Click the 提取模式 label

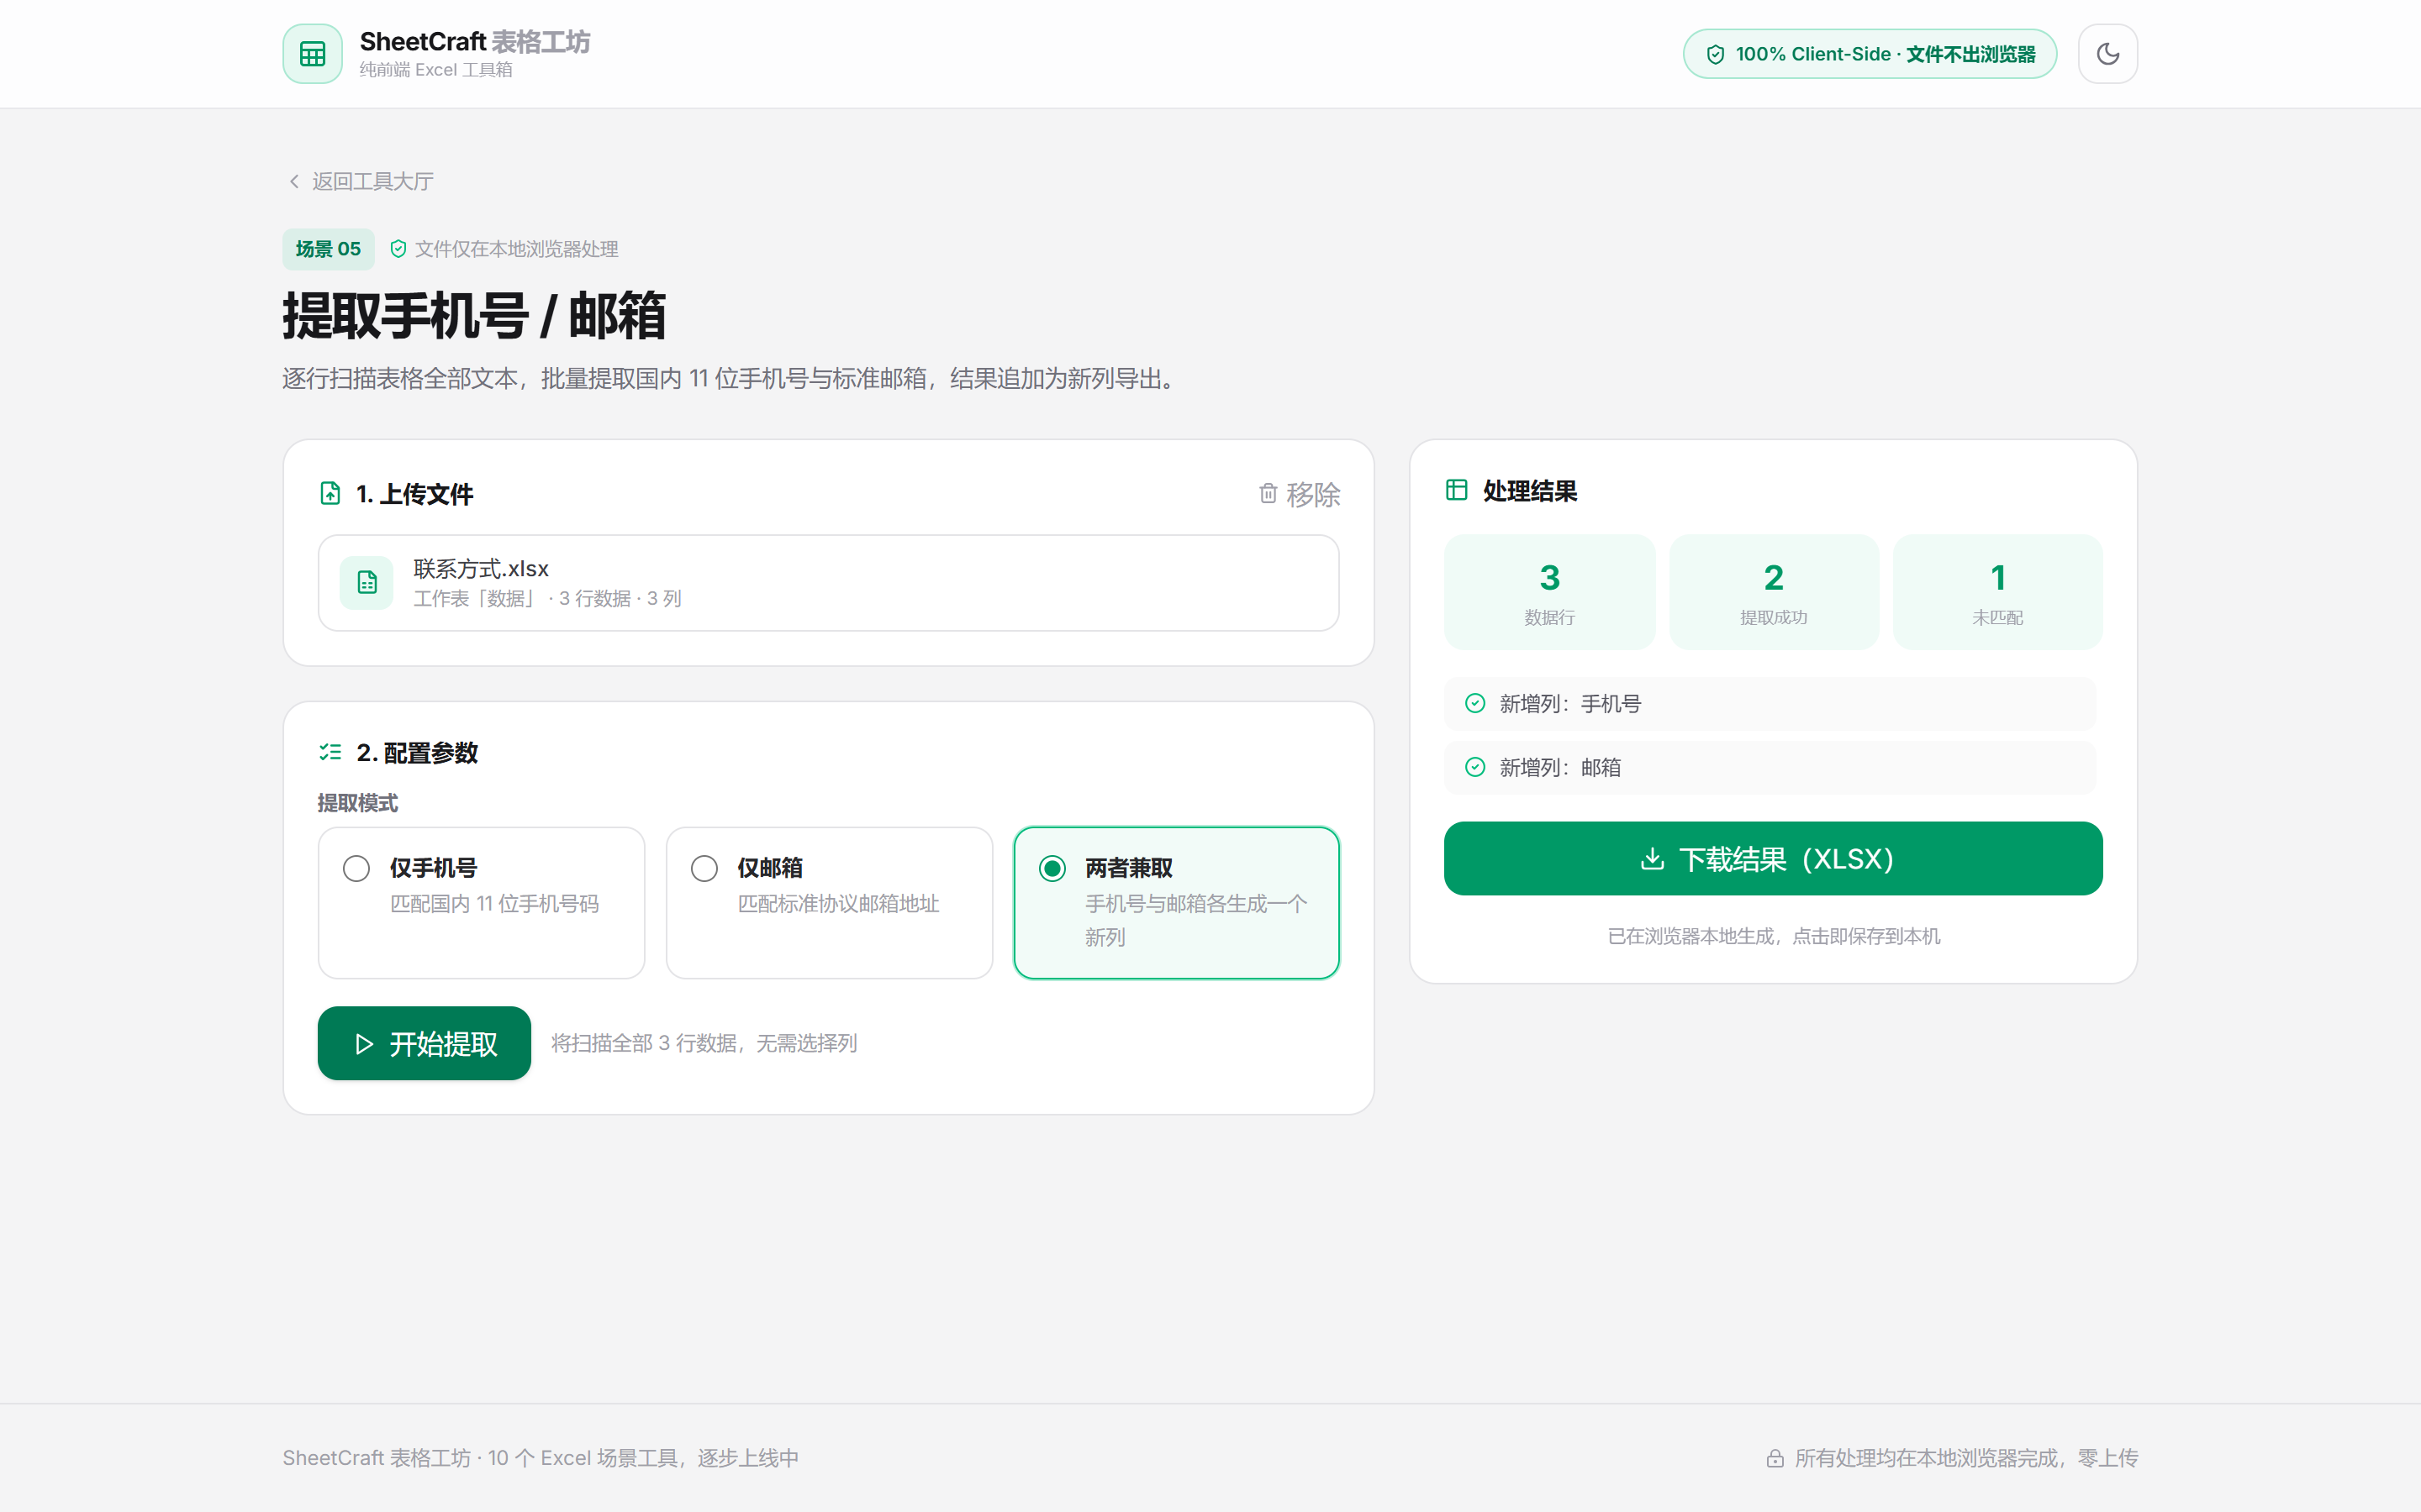pos(357,803)
